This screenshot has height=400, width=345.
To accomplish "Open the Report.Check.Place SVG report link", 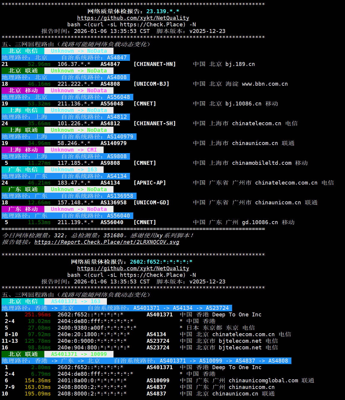I will pyautogui.click(x=107, y=242).
